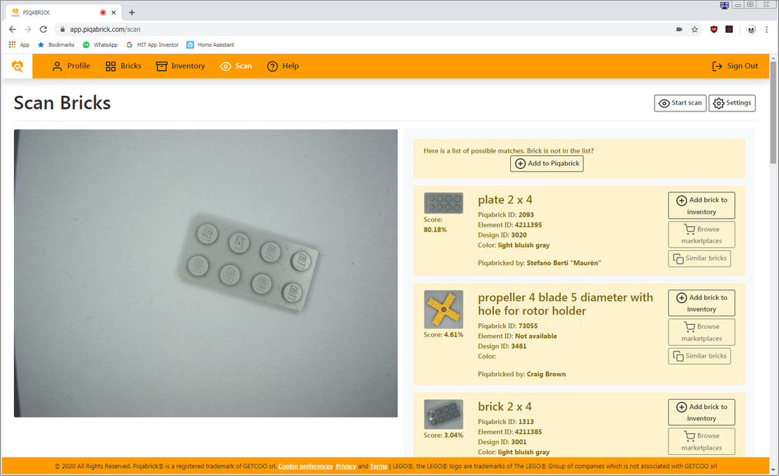This screenshot has height=476, width=779.
Task: Click the site padlock icon
Action: pyautogui.click(x=62, y=30)
